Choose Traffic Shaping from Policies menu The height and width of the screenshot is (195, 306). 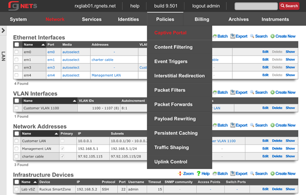(x=171, y=147)
